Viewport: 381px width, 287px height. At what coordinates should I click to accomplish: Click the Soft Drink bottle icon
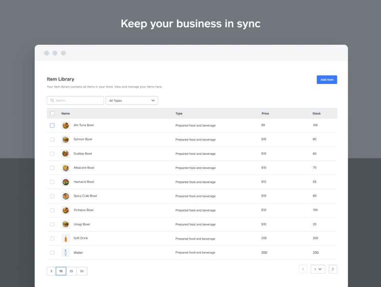coord(65,238)
